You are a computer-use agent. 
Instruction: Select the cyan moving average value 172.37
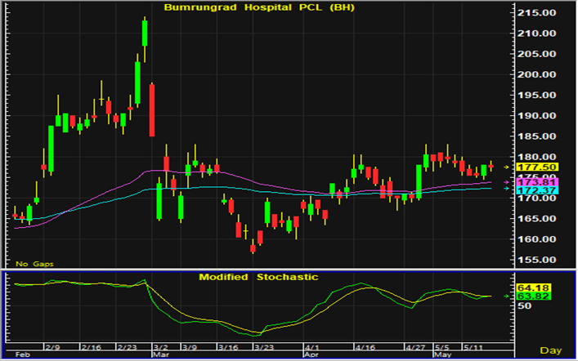pos(537,190)
